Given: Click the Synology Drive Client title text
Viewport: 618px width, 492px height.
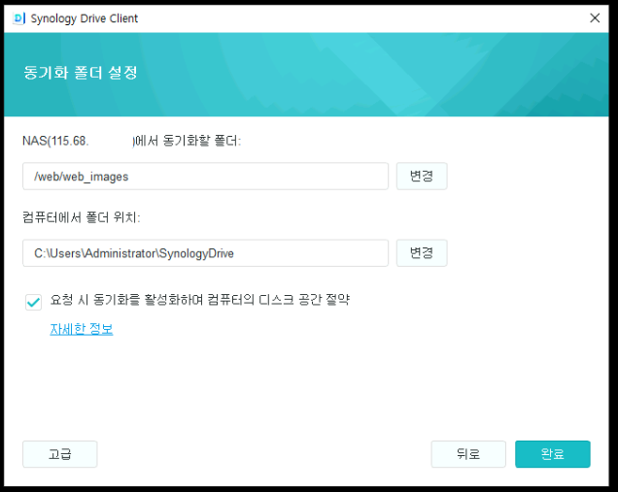Looking at the screenshot, I should pyautogui.click(x=85, y=18).
